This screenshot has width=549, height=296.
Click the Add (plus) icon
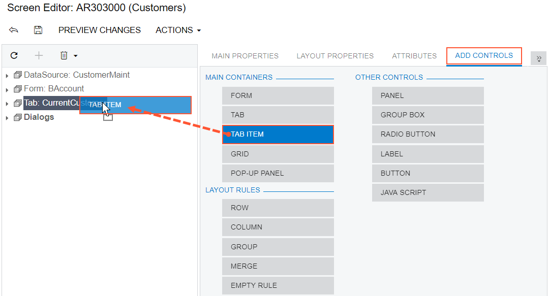[39, 55]
